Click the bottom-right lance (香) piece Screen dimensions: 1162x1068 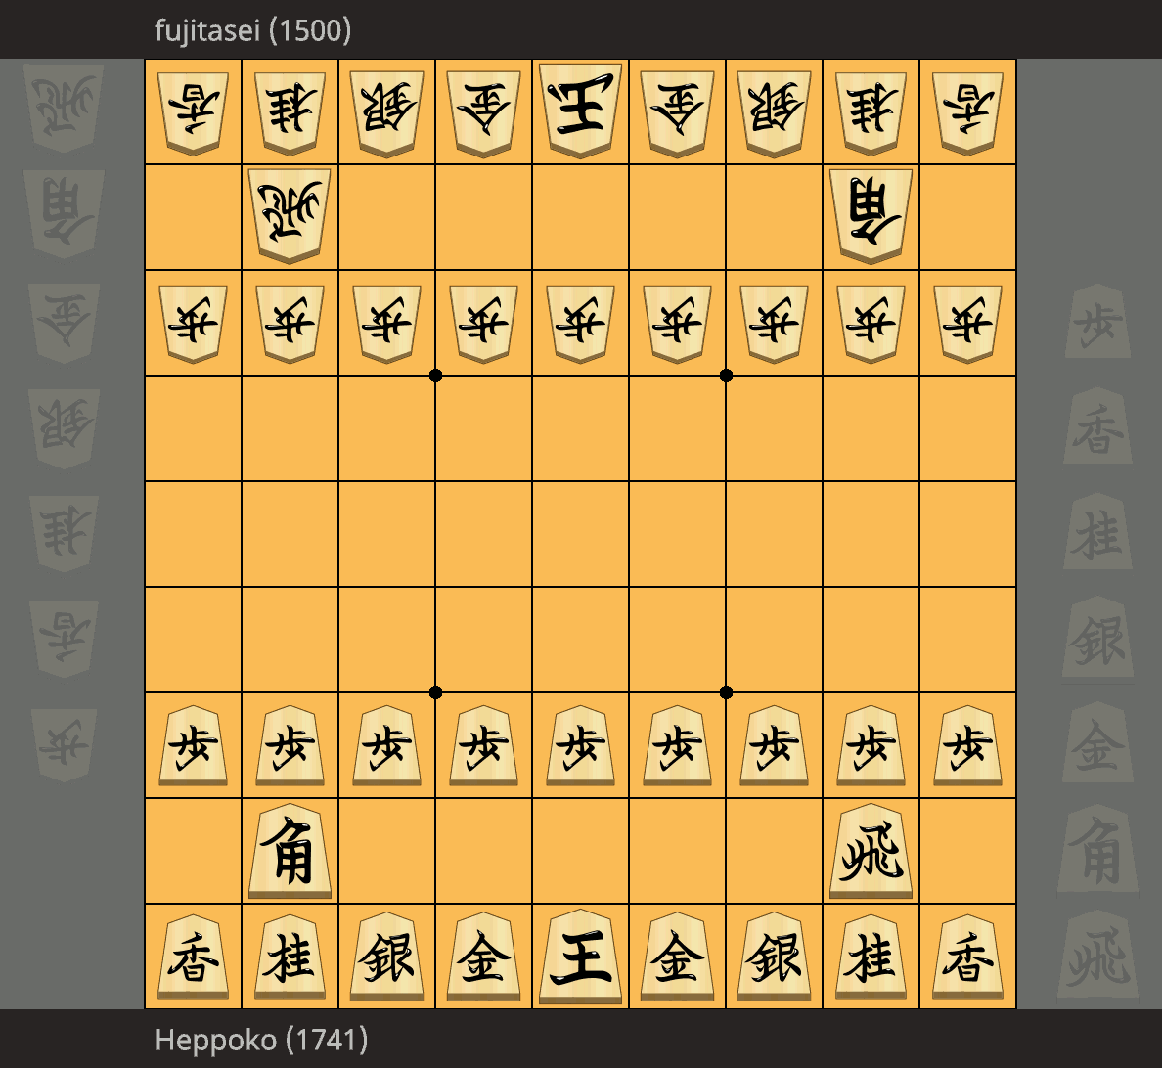(967, 957)
